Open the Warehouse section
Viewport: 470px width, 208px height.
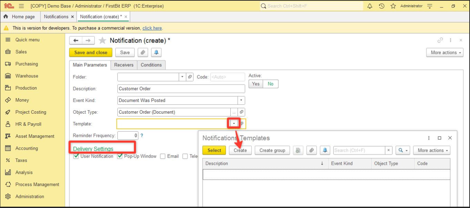coord(27,76)
